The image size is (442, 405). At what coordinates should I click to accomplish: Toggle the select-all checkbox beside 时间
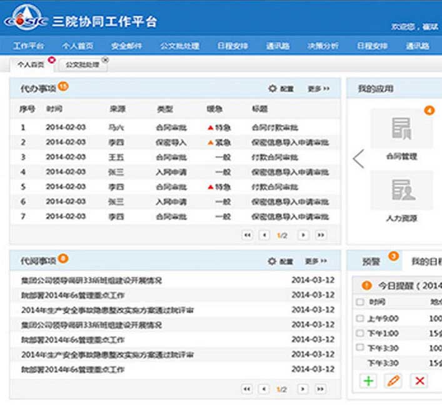(359, 302)
